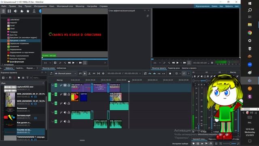Expand the 'Устаревшие' effects category
The width and height of the screenshot is (259, 146).
coord(2,64)
